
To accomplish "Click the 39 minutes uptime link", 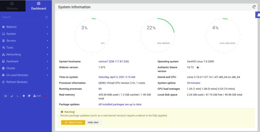I will [193, 83].
